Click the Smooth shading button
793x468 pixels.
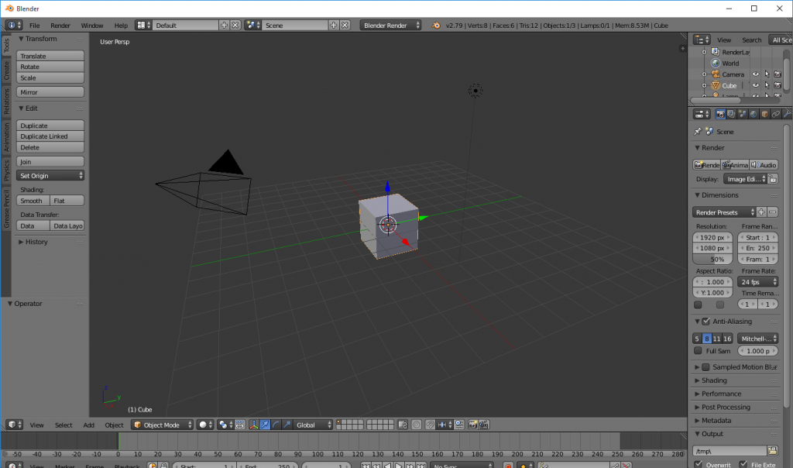(x=33, y=201)
